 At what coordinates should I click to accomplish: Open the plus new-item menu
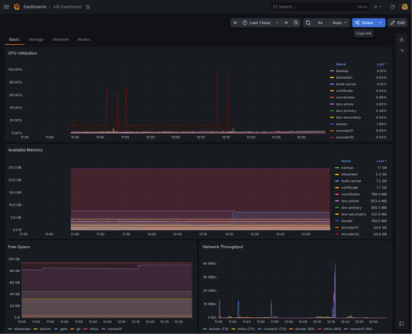coord(377,7)
